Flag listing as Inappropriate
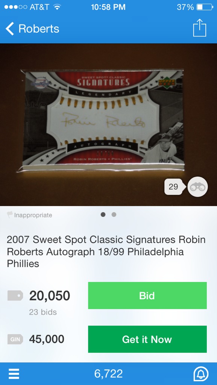 coord(29,215)
